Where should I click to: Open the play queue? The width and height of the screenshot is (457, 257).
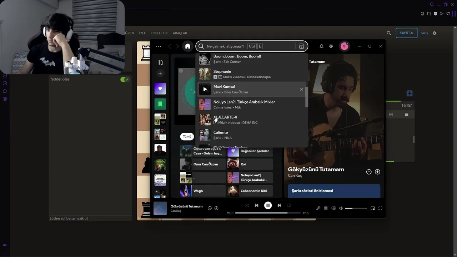(326, 208)
